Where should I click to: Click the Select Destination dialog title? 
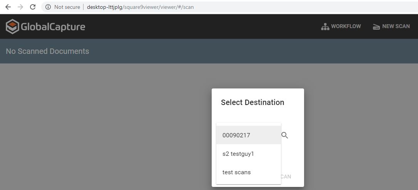(252, 102)
